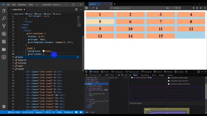Open Firefox library icon
The width and height of the screenshot is (207, 116).
tap(194, 8)
